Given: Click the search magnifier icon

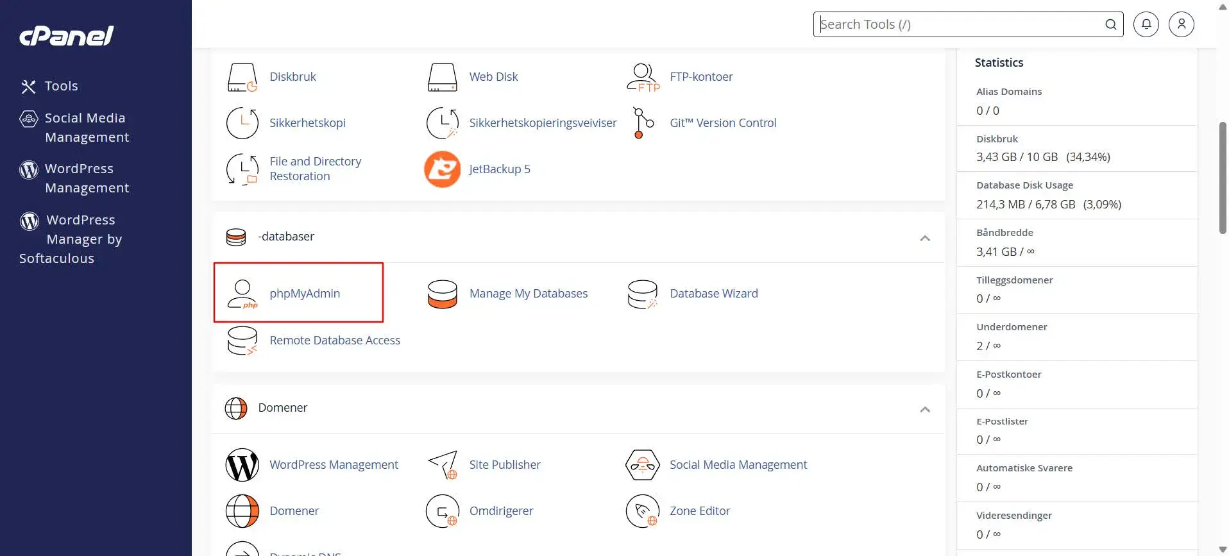Looking at the screenshot, I should (x=1111, y=24).
